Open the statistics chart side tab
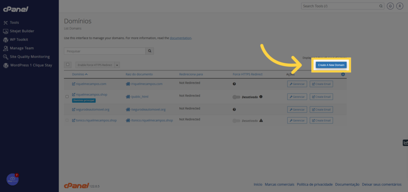This screenshot has height=192, width=408. [x=405, y=142]
